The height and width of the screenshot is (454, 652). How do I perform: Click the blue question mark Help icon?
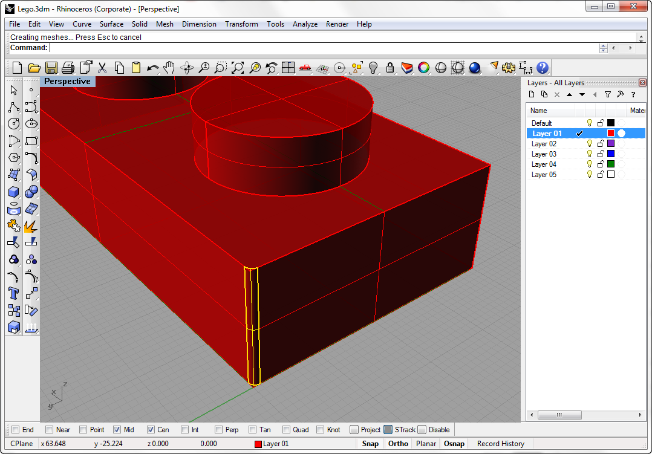click(543, 68)
